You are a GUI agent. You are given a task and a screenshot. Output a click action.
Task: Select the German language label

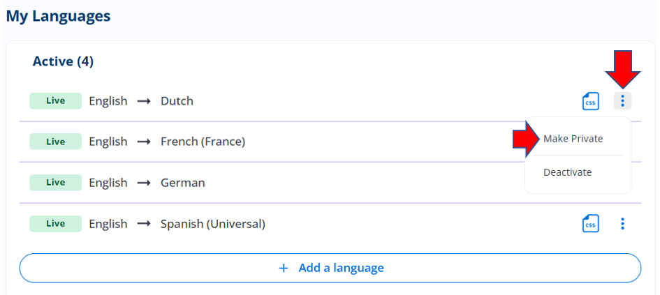pos(183,183)
